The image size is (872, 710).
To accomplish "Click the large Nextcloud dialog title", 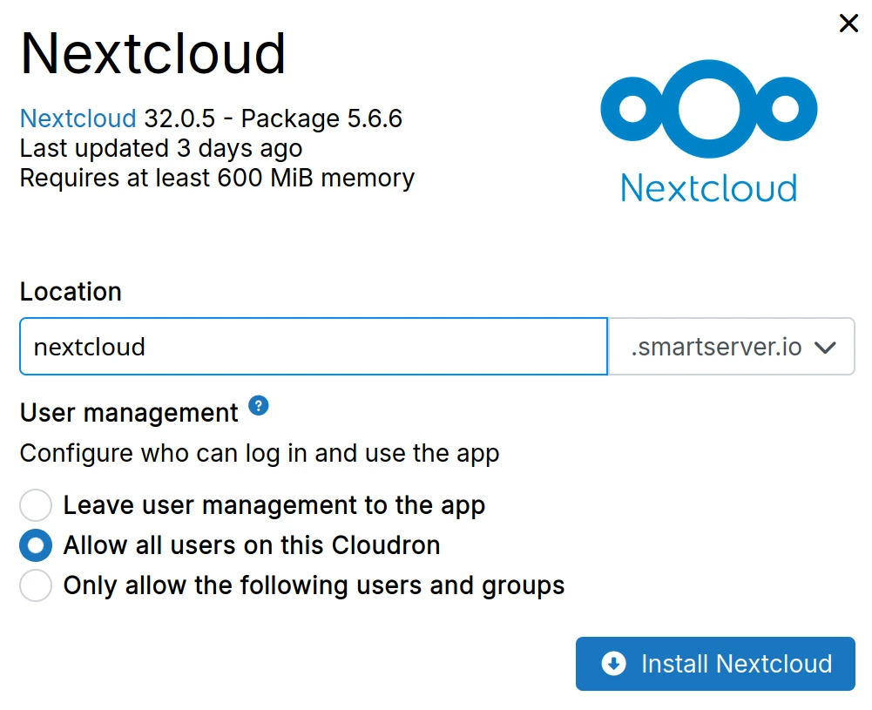I will [x=153, y=53].
